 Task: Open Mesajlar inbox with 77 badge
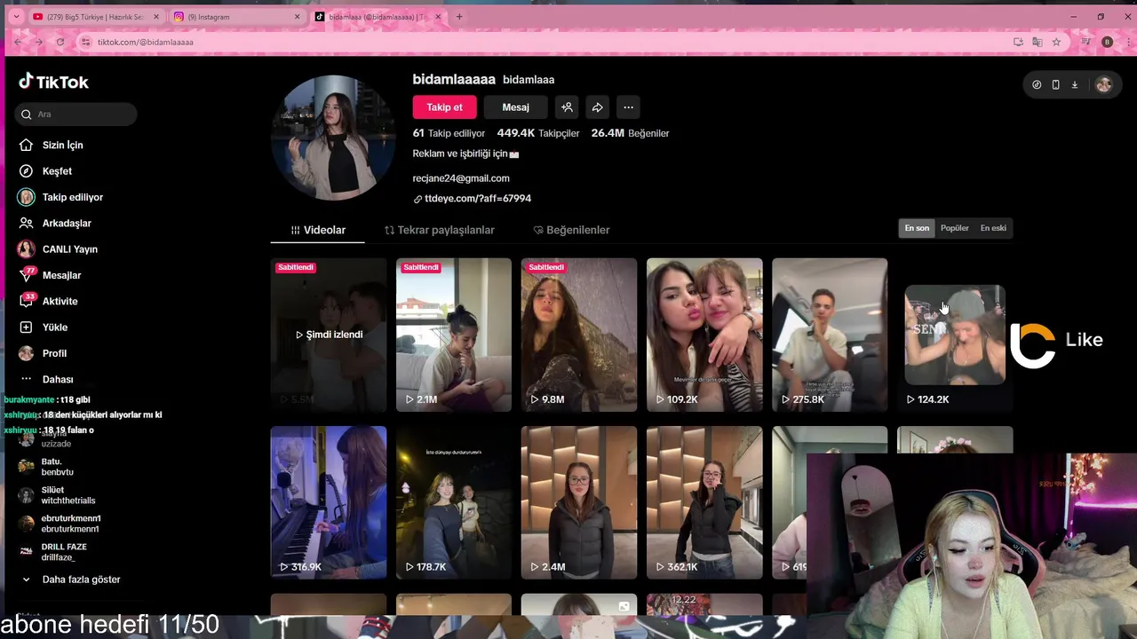pyautogui.click(x=50, y=275)
